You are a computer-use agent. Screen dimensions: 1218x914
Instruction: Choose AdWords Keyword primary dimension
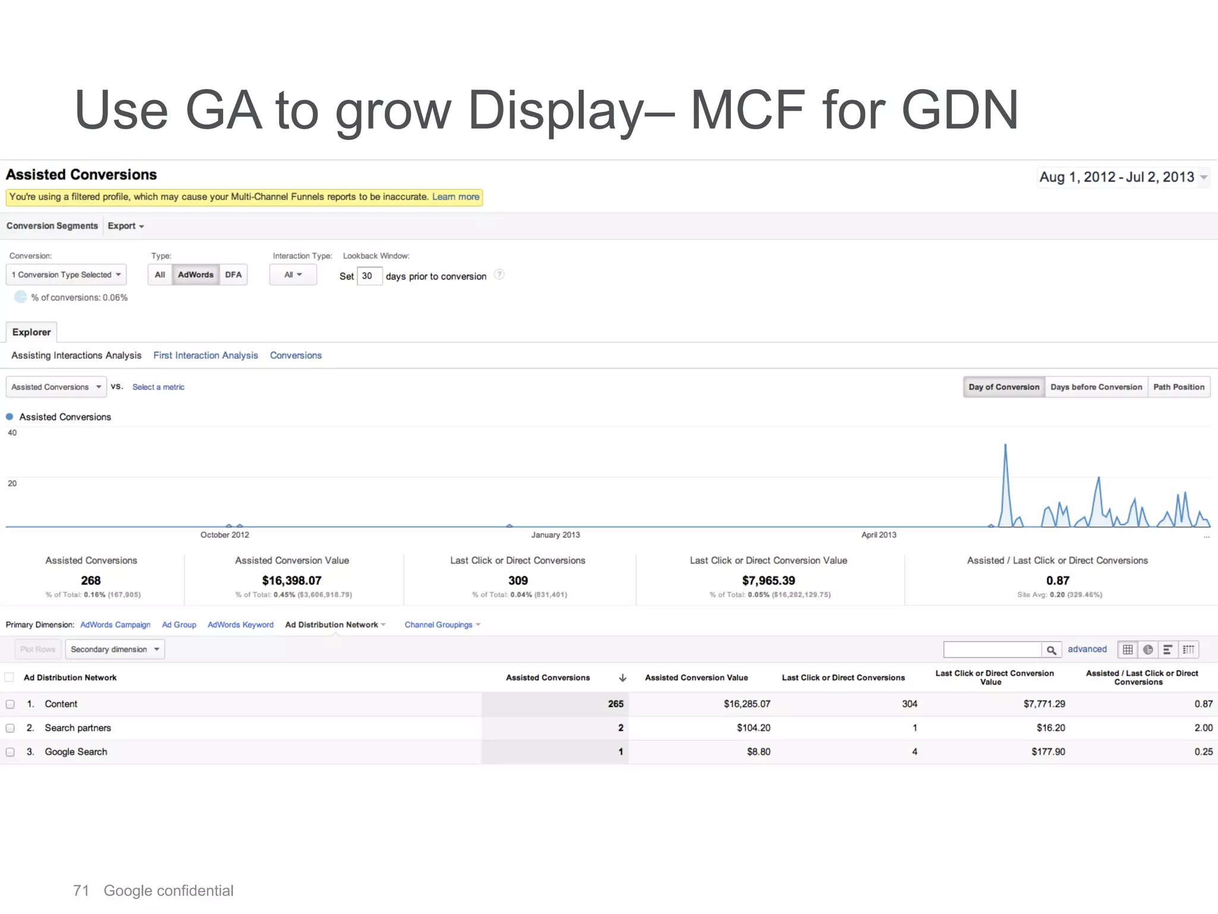point(240,625)
